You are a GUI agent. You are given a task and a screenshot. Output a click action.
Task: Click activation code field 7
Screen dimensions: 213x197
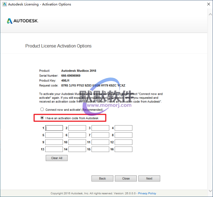(100, 135)
